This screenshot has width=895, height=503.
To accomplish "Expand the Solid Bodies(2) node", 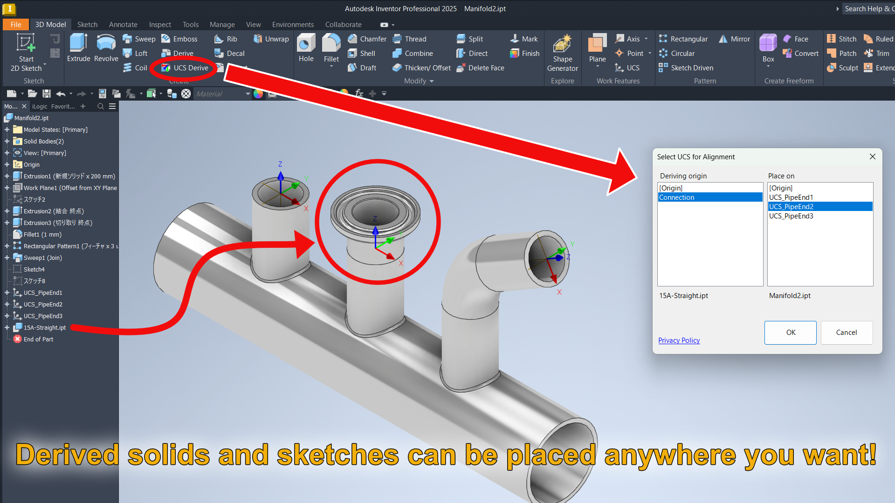I will coord(7,141).
